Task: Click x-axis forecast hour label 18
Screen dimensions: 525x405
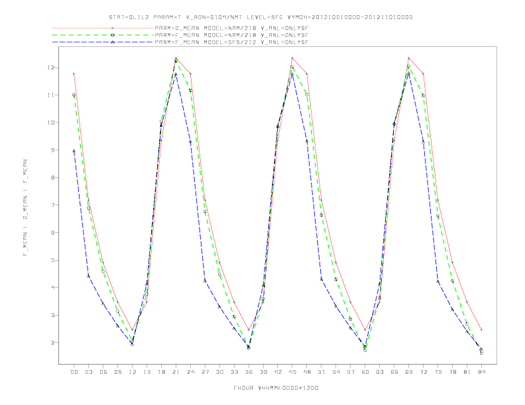Action: coord(161,372)
